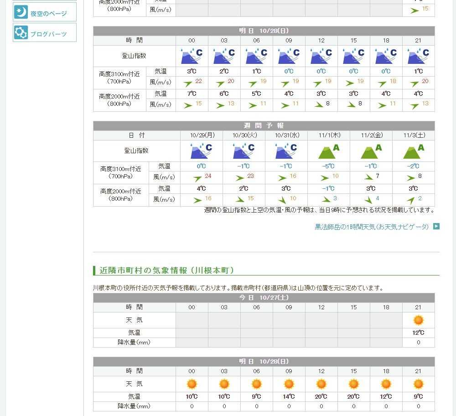Click 11/3(土) climbing index A icon
The image size is (456, 416).
413,151
